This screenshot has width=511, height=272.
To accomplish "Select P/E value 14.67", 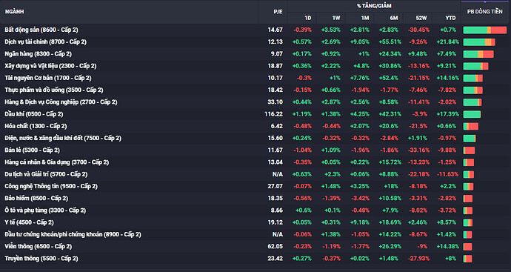I will coord(275,30).
